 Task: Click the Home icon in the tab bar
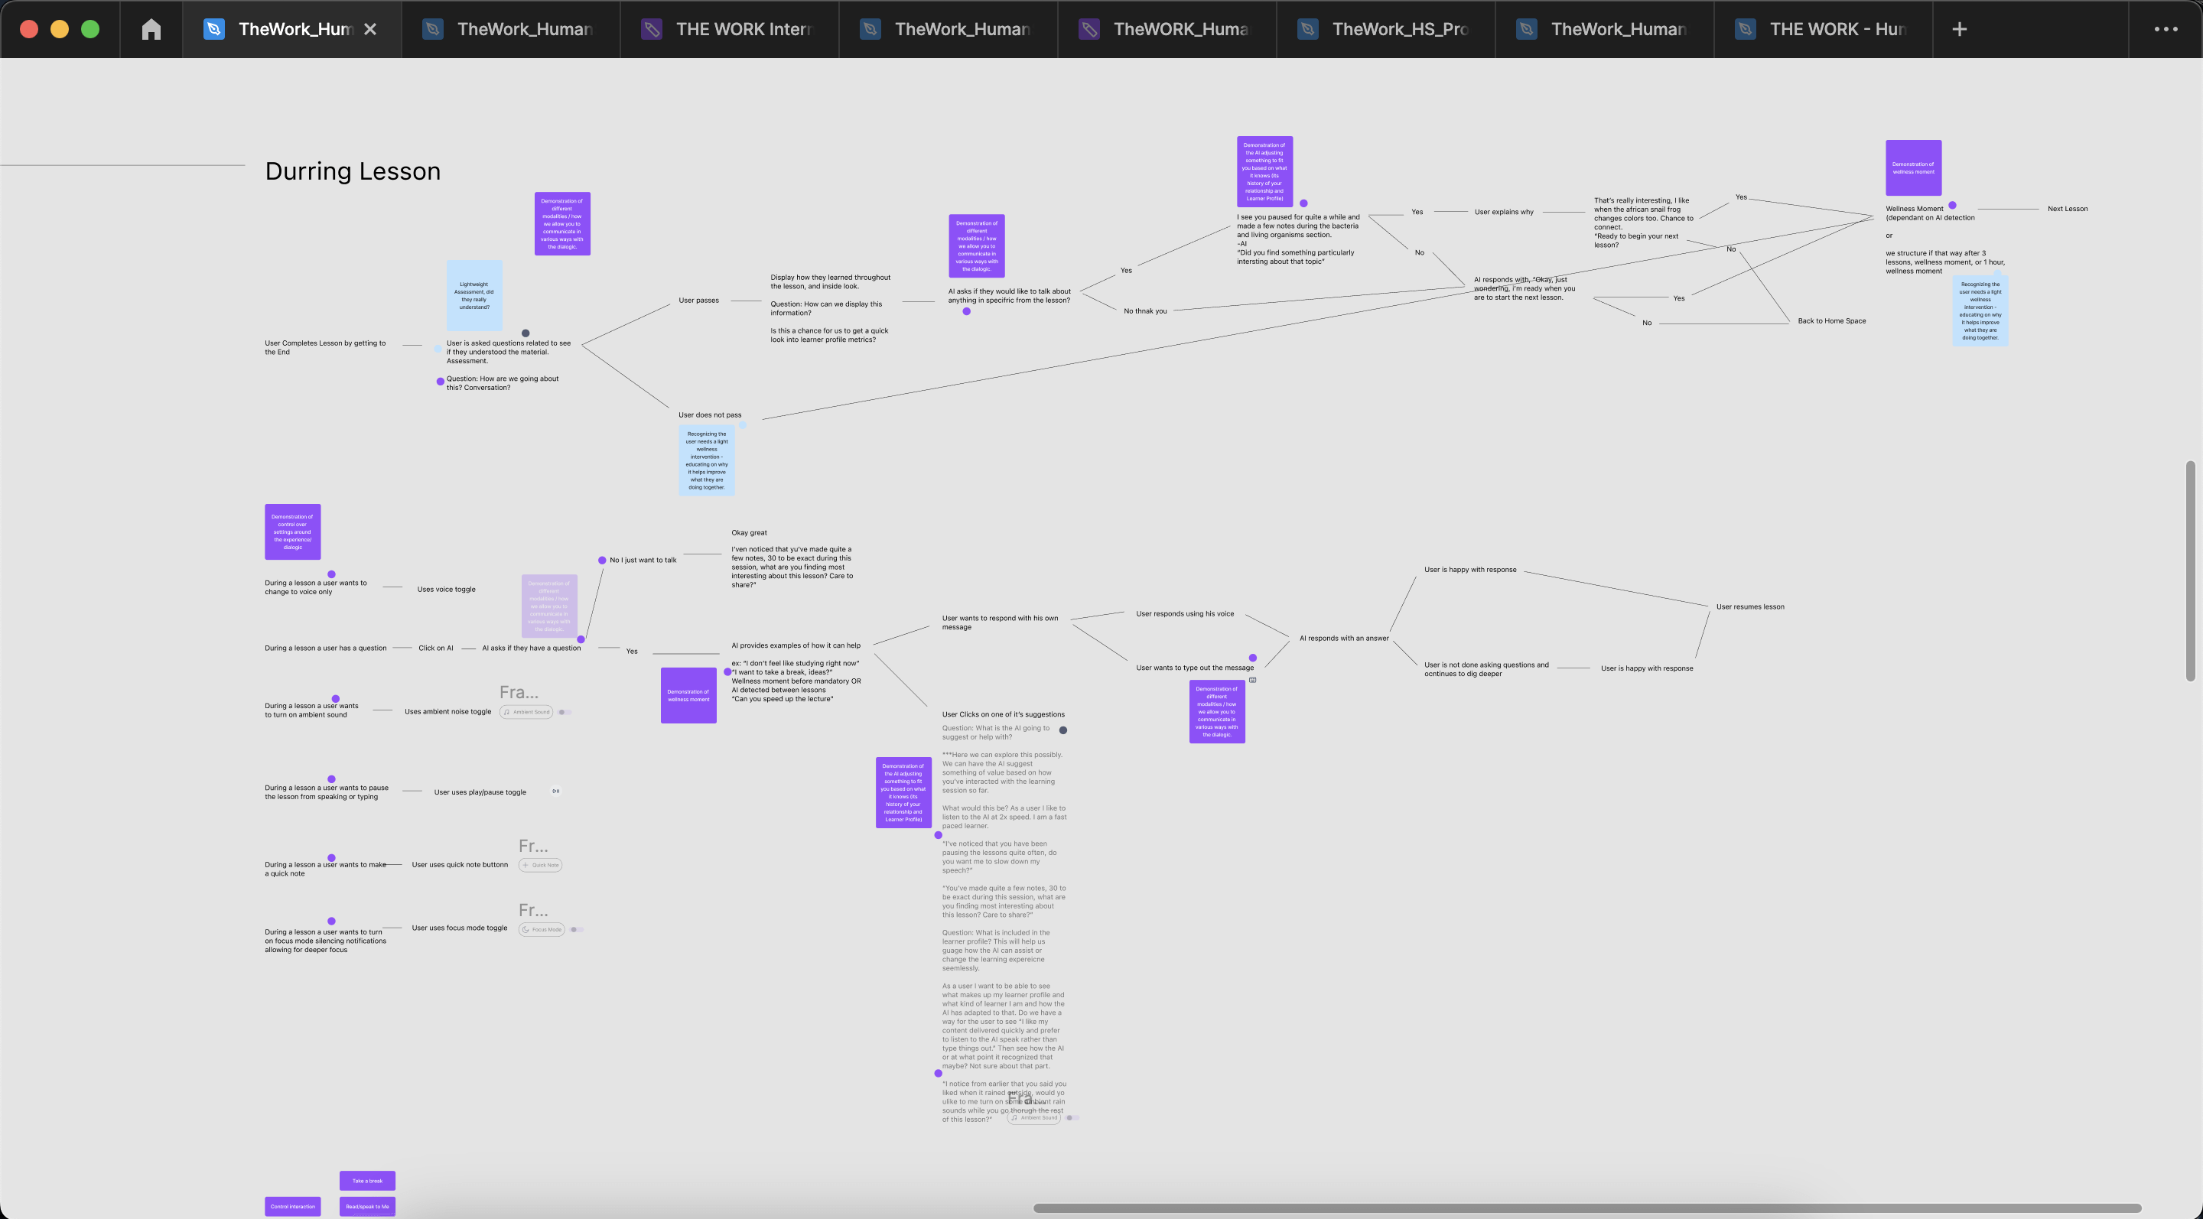(151, 28)
